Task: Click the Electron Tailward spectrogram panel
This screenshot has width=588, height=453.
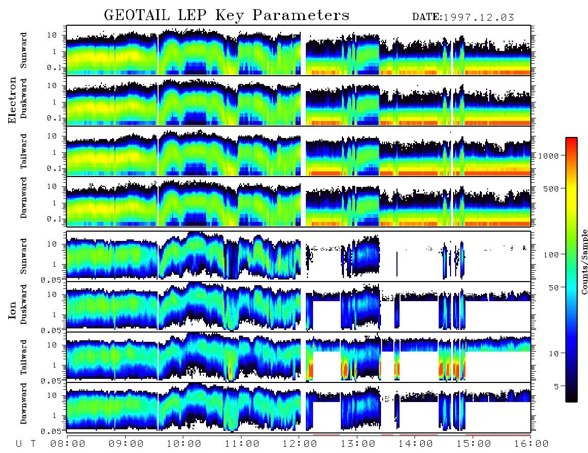Action: point(299,151)
